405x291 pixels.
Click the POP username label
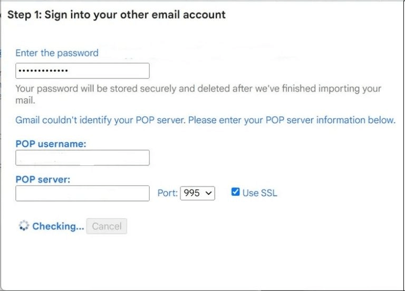pyautogui.click(x=51, y=144)
